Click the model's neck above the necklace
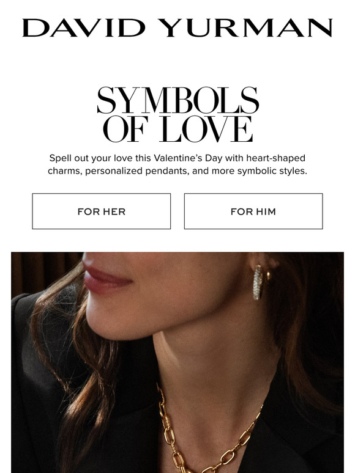 point(212,362)
